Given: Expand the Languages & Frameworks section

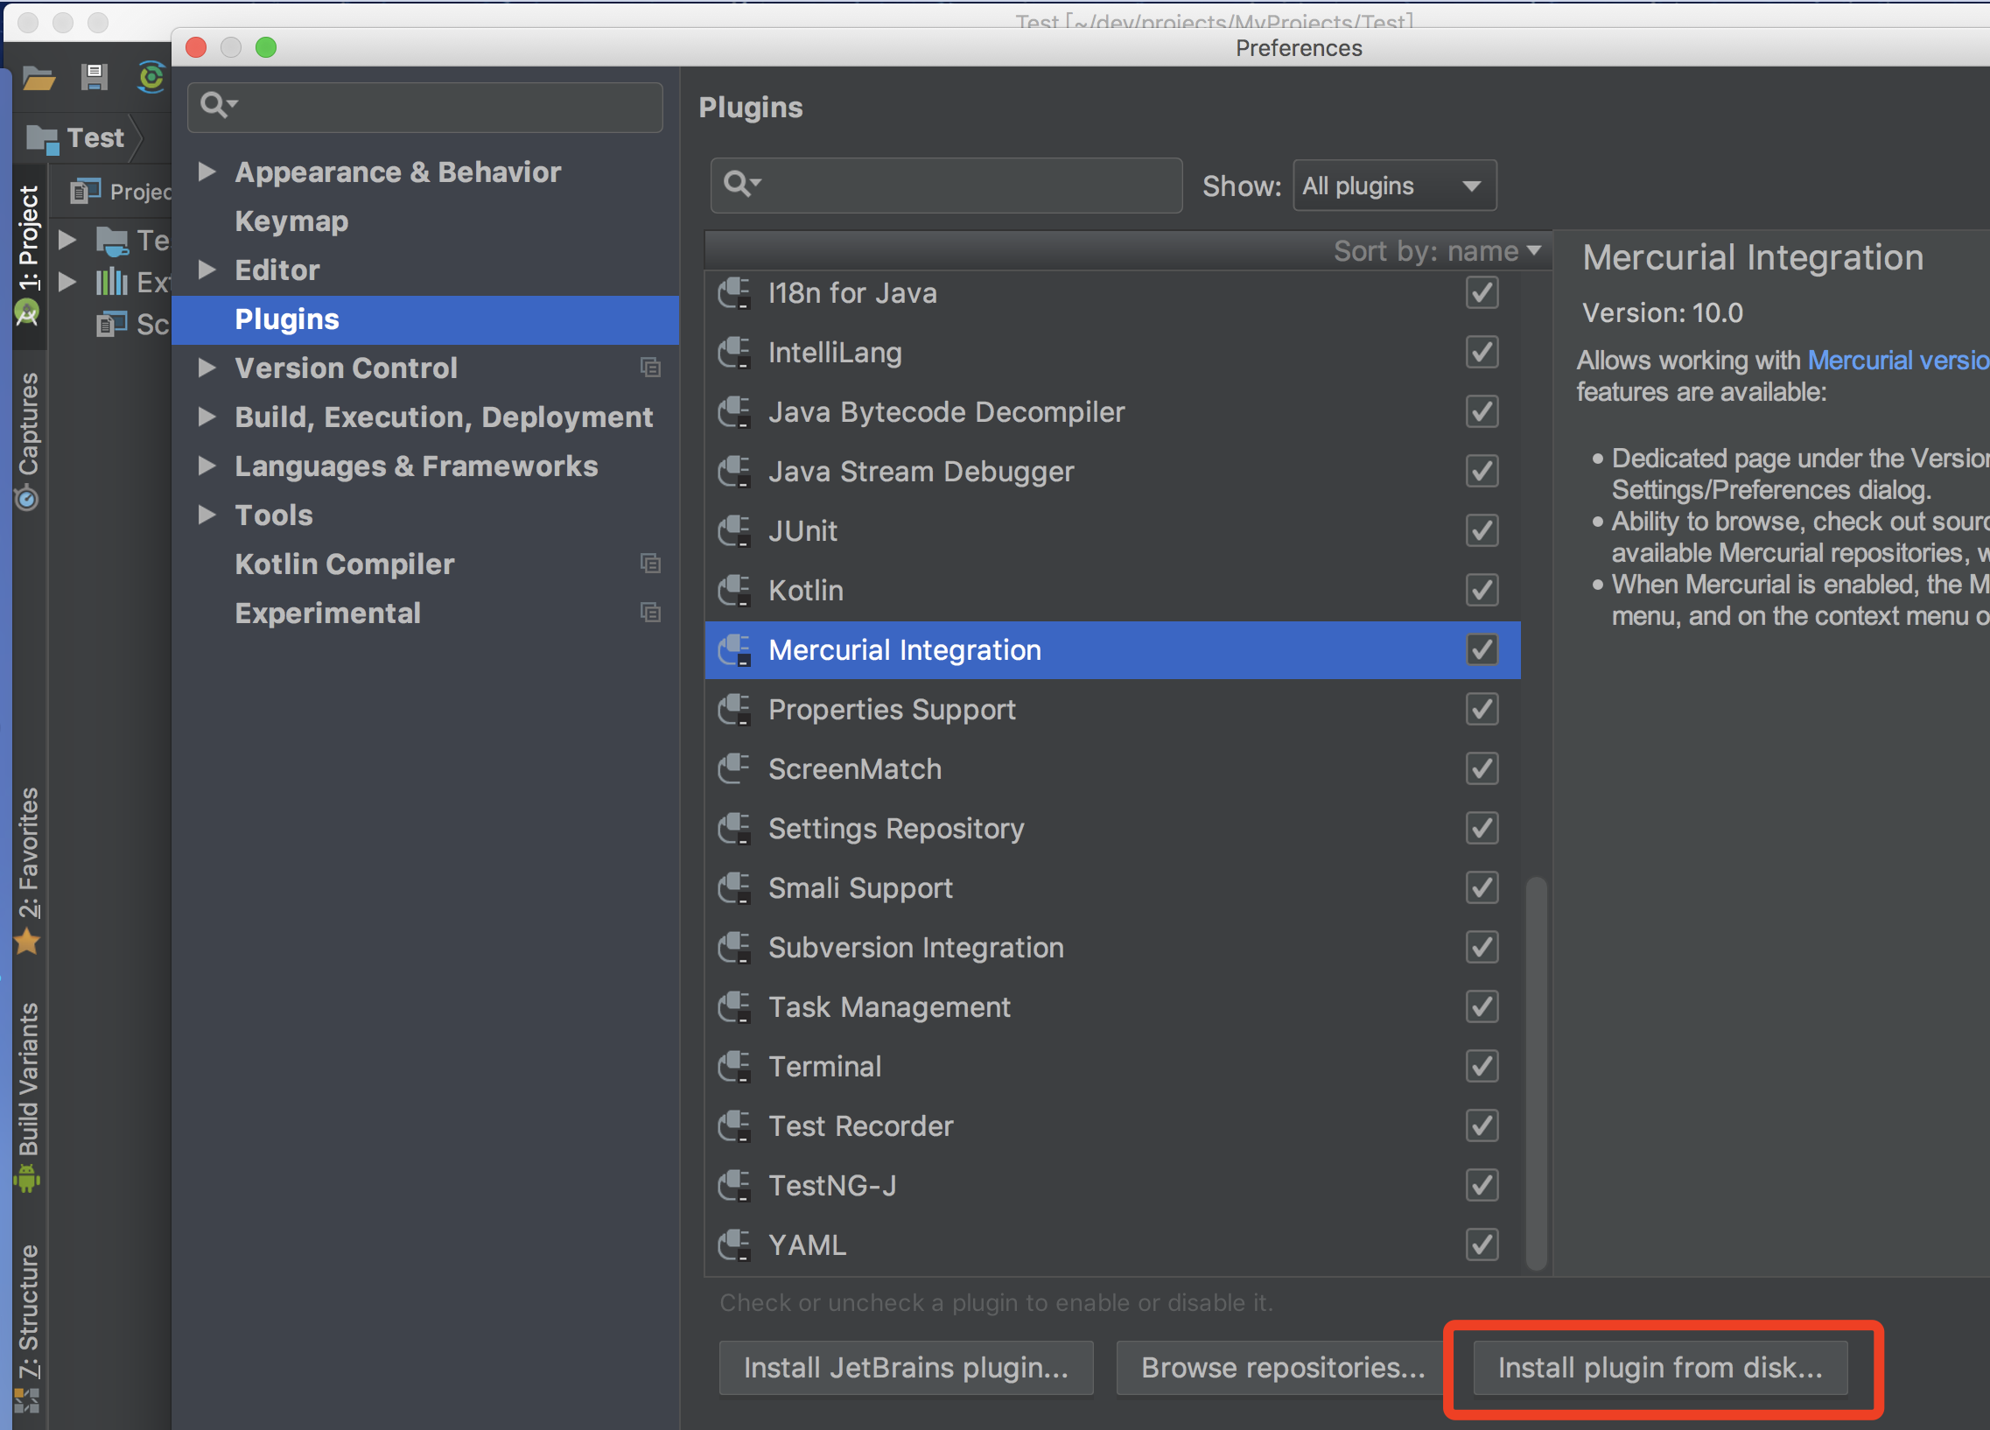Looking at the screenshot, I should [x=208, y=466].
